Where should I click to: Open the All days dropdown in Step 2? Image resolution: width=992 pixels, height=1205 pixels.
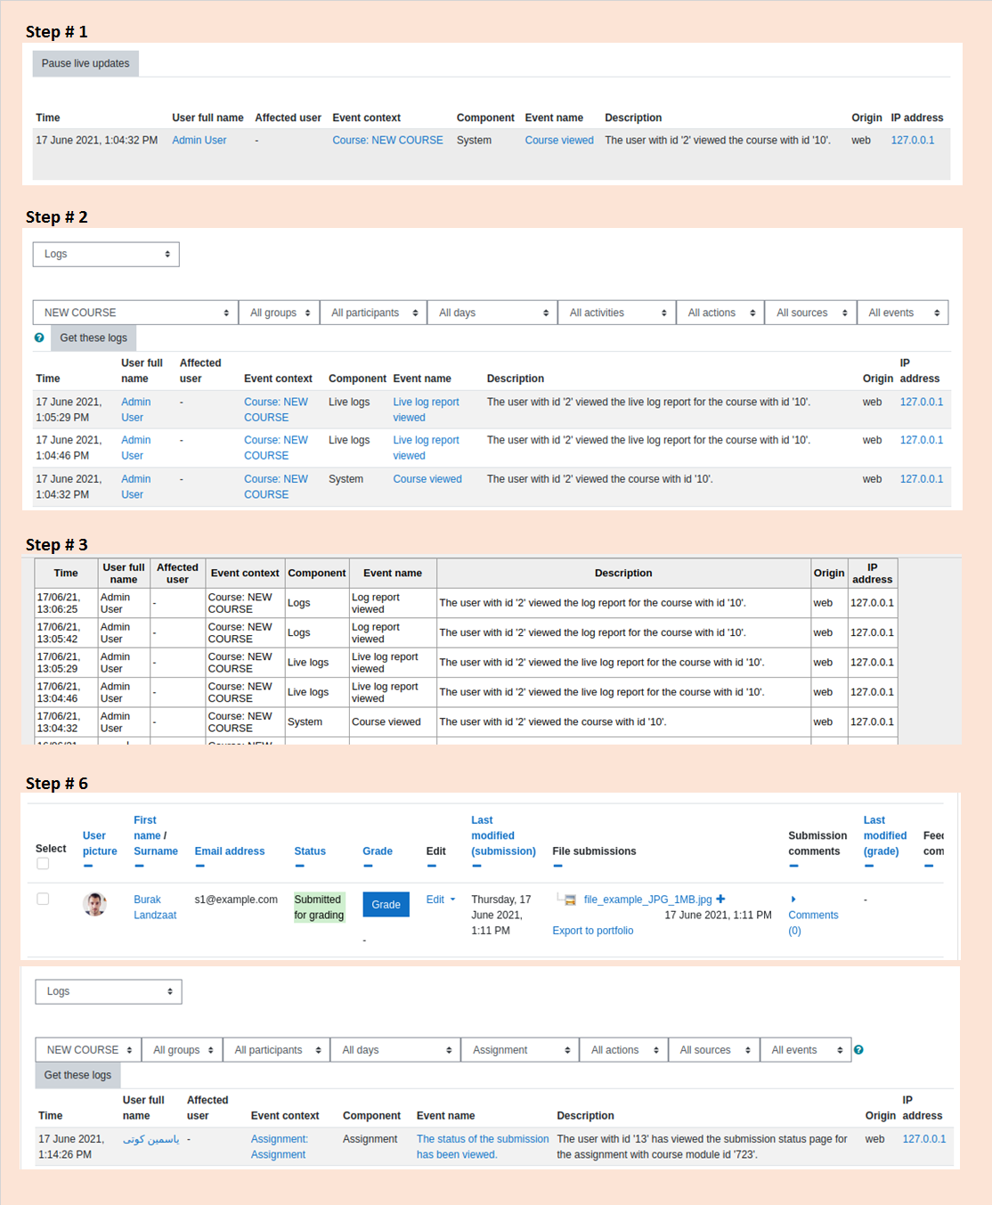coord(492,313)
